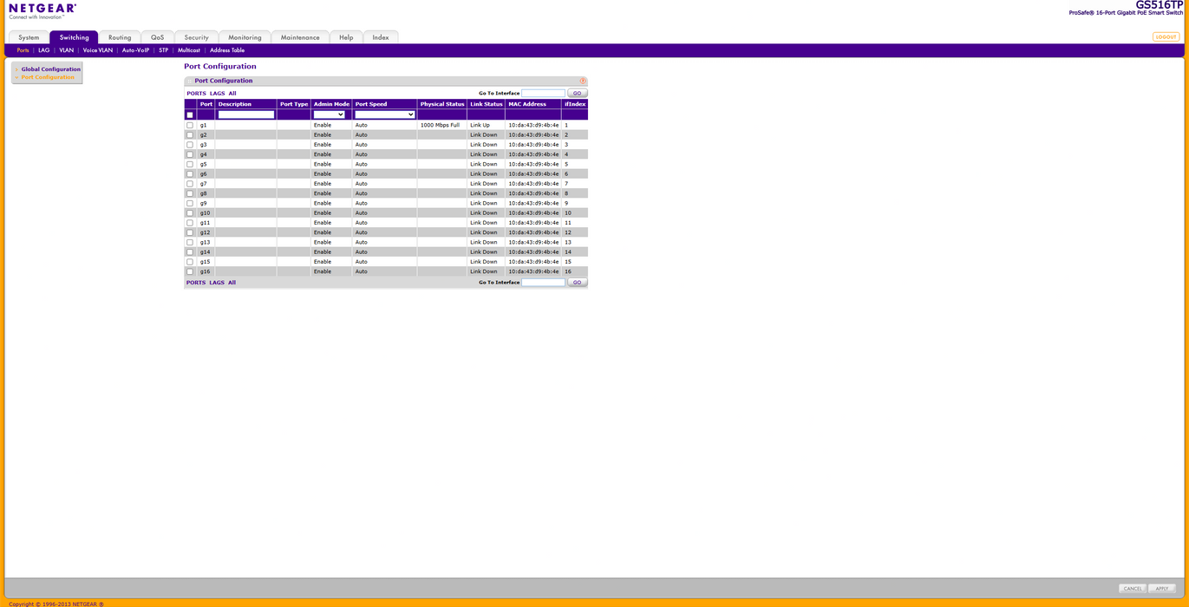Open the STP submenu item

tap(163, 50)
